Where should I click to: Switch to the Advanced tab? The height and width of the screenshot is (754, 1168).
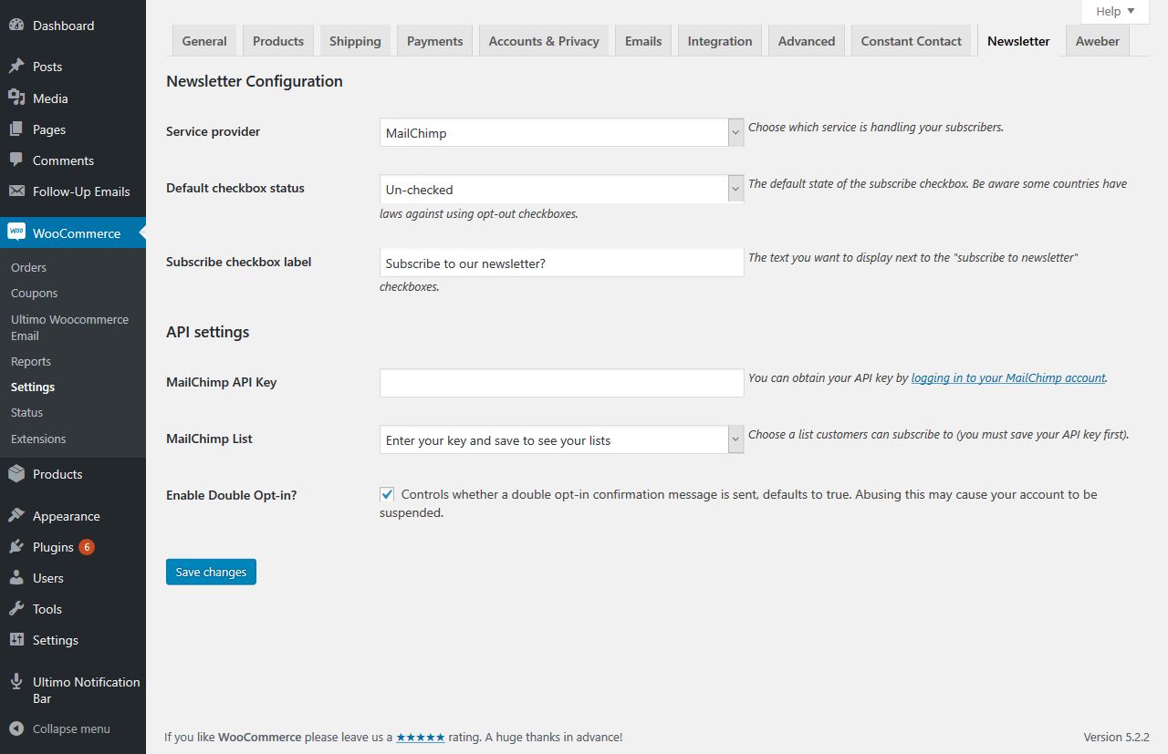click(x=807, y=41)
